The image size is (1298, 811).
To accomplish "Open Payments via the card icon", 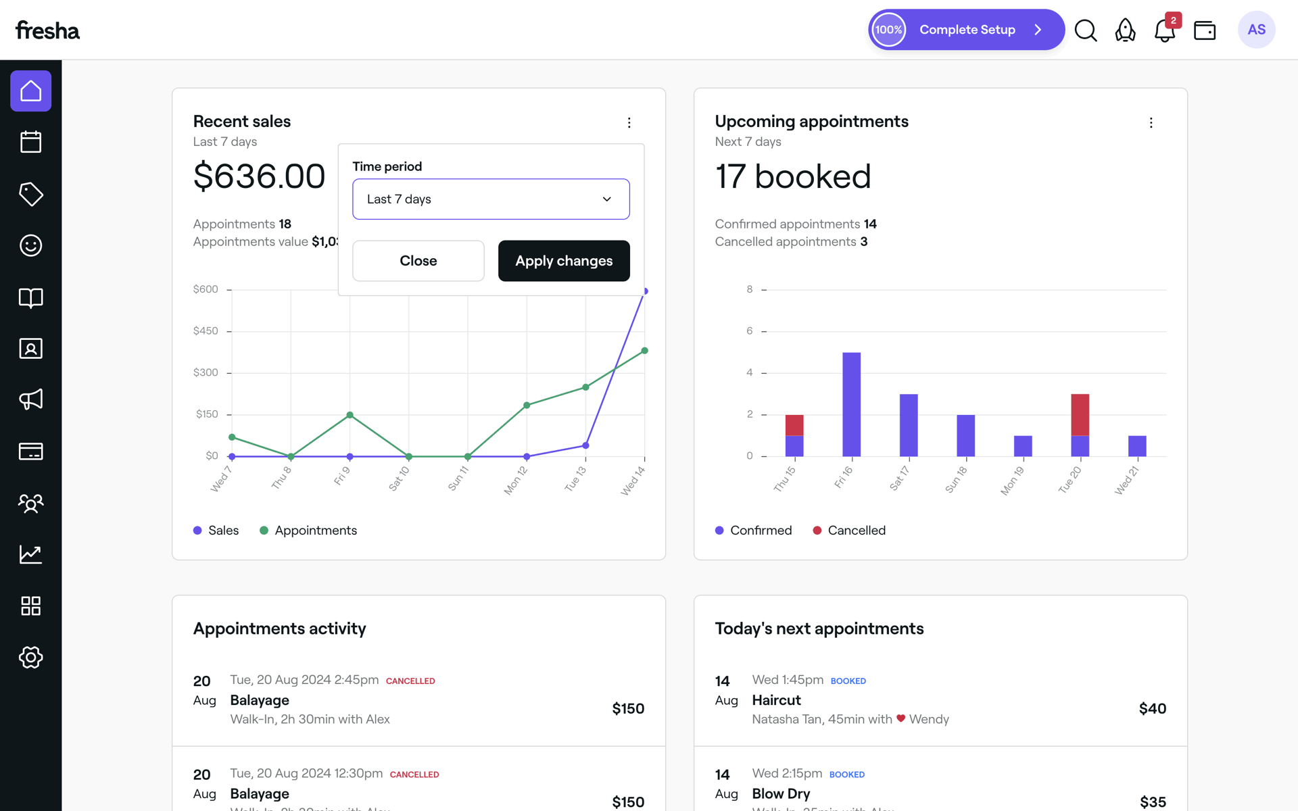I will [30, 451].
